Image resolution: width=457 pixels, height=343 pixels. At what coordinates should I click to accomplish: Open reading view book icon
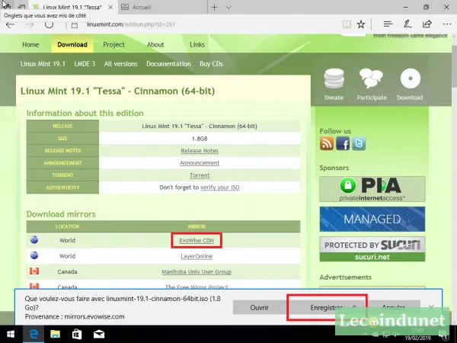(x=347, y=24)
